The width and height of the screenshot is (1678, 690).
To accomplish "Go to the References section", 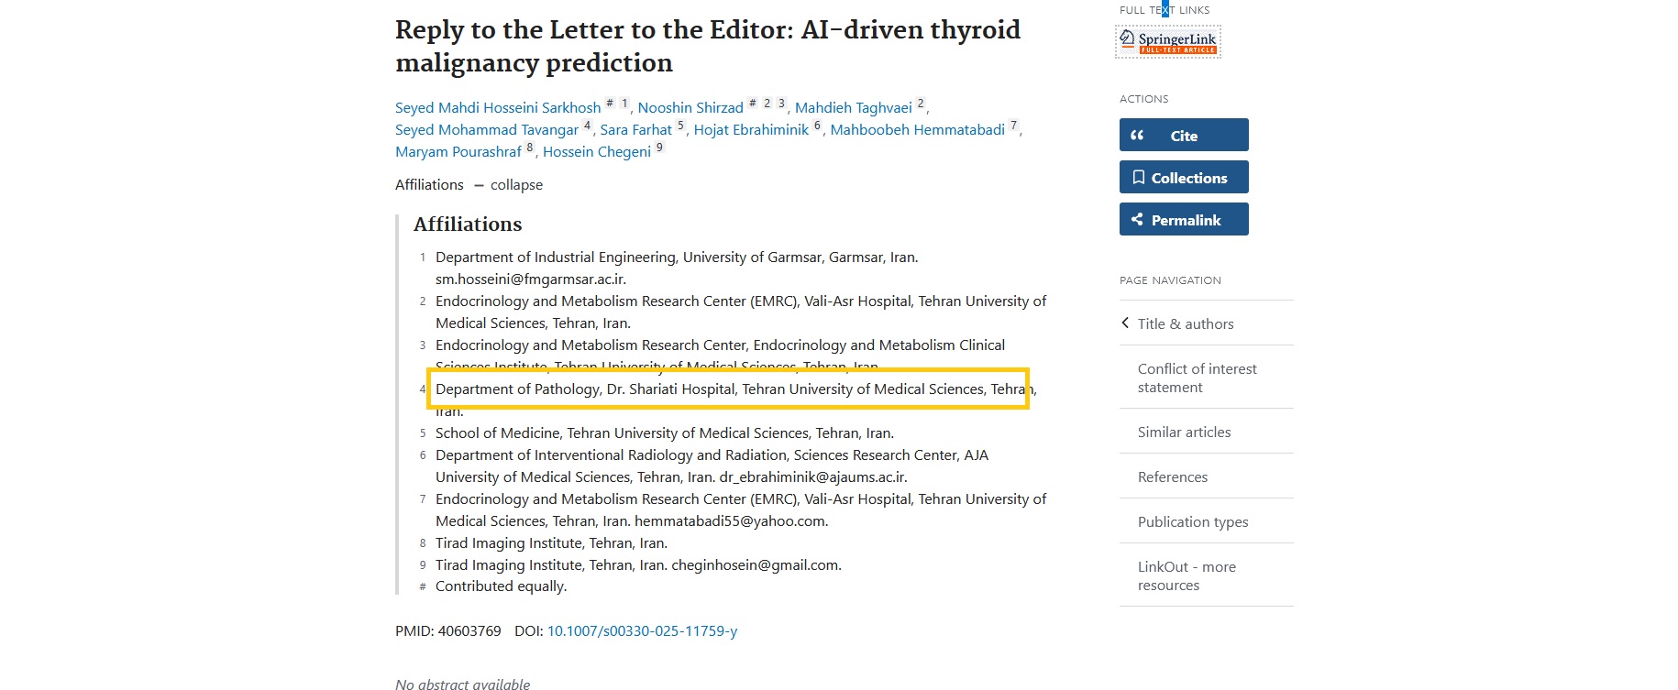I will click(1172, 477).
